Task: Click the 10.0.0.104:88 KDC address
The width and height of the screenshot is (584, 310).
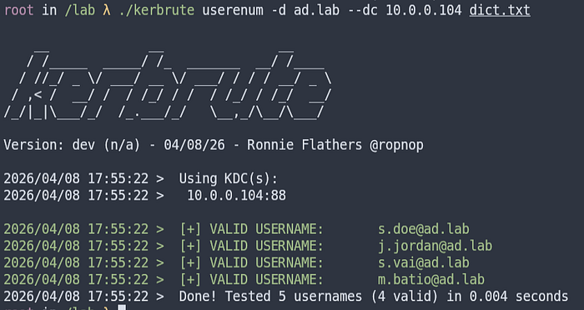Action: (x=236, y=195)
